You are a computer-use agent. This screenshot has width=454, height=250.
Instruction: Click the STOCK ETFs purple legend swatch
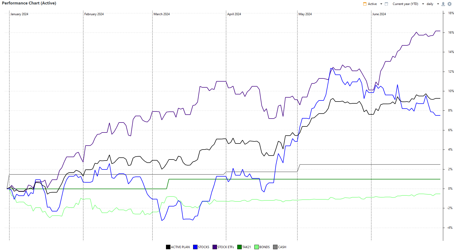[215, 247]
